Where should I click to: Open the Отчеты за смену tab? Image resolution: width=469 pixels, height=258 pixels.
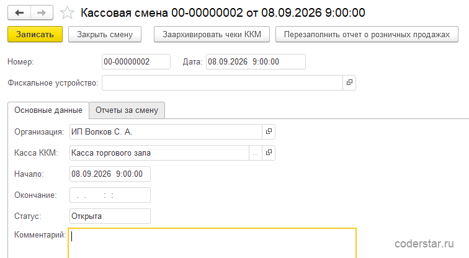coord(127,110)
